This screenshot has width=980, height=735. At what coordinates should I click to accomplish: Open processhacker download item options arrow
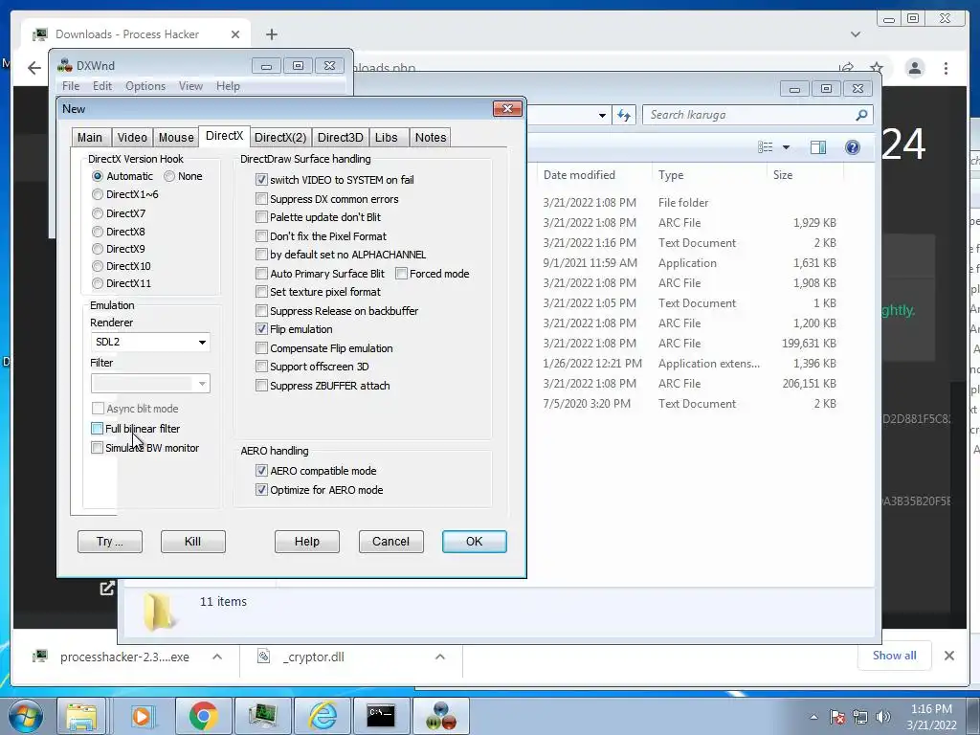tap(217, 657)
